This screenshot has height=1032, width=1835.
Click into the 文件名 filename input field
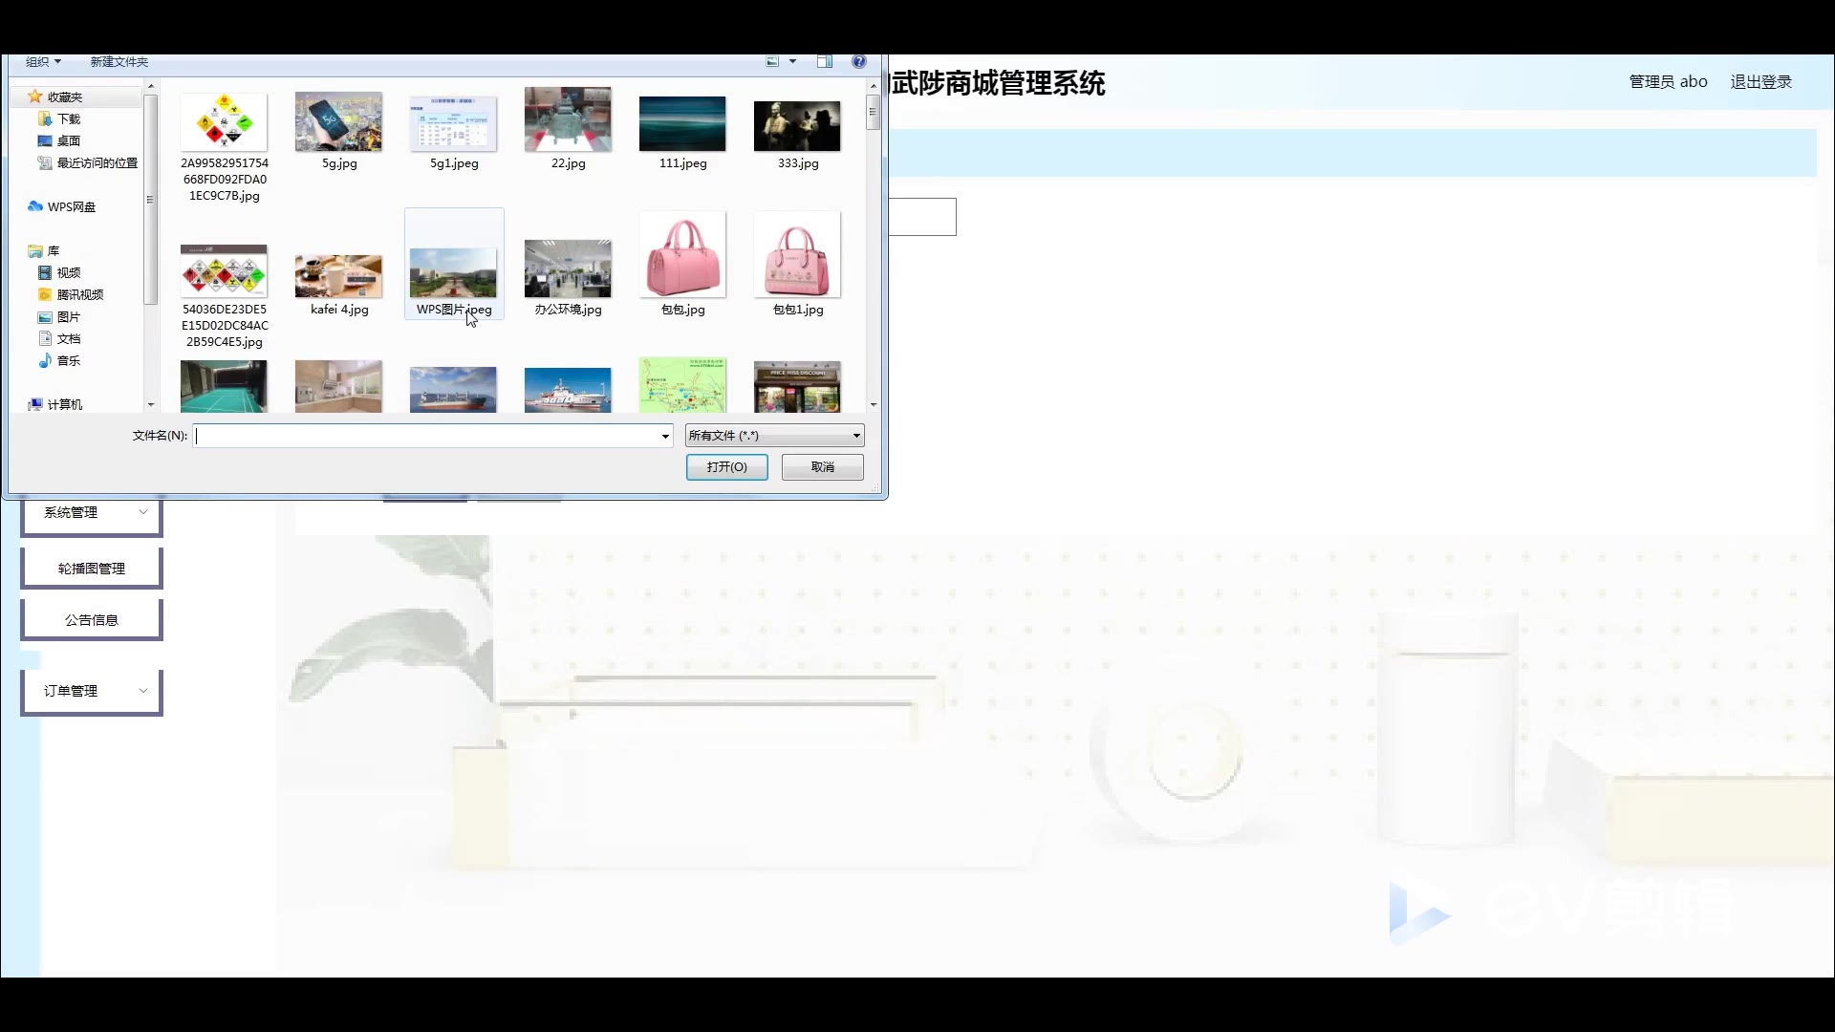pyautogui.click(x=425, y=437)
